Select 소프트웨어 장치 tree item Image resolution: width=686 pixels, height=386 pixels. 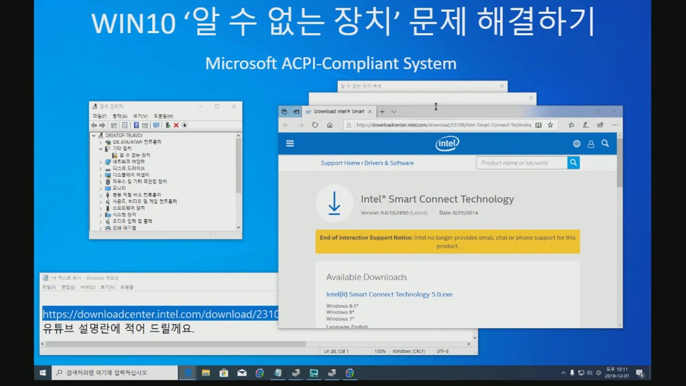pos(129,208)
